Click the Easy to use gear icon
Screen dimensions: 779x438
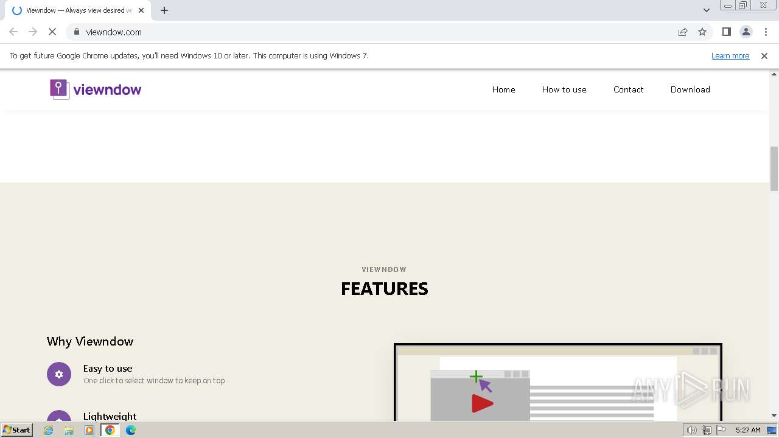tap(59, 374)
